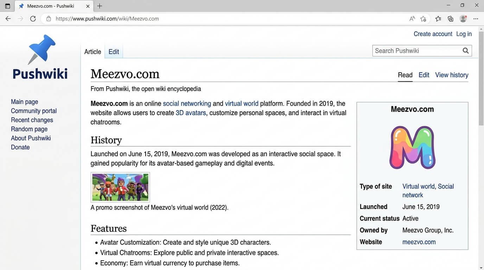
Task: Open the Favorites list icon
Action: 438,19
